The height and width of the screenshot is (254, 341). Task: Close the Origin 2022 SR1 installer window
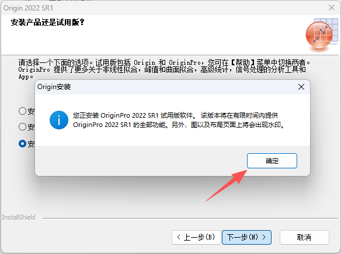tap(332, 8)
